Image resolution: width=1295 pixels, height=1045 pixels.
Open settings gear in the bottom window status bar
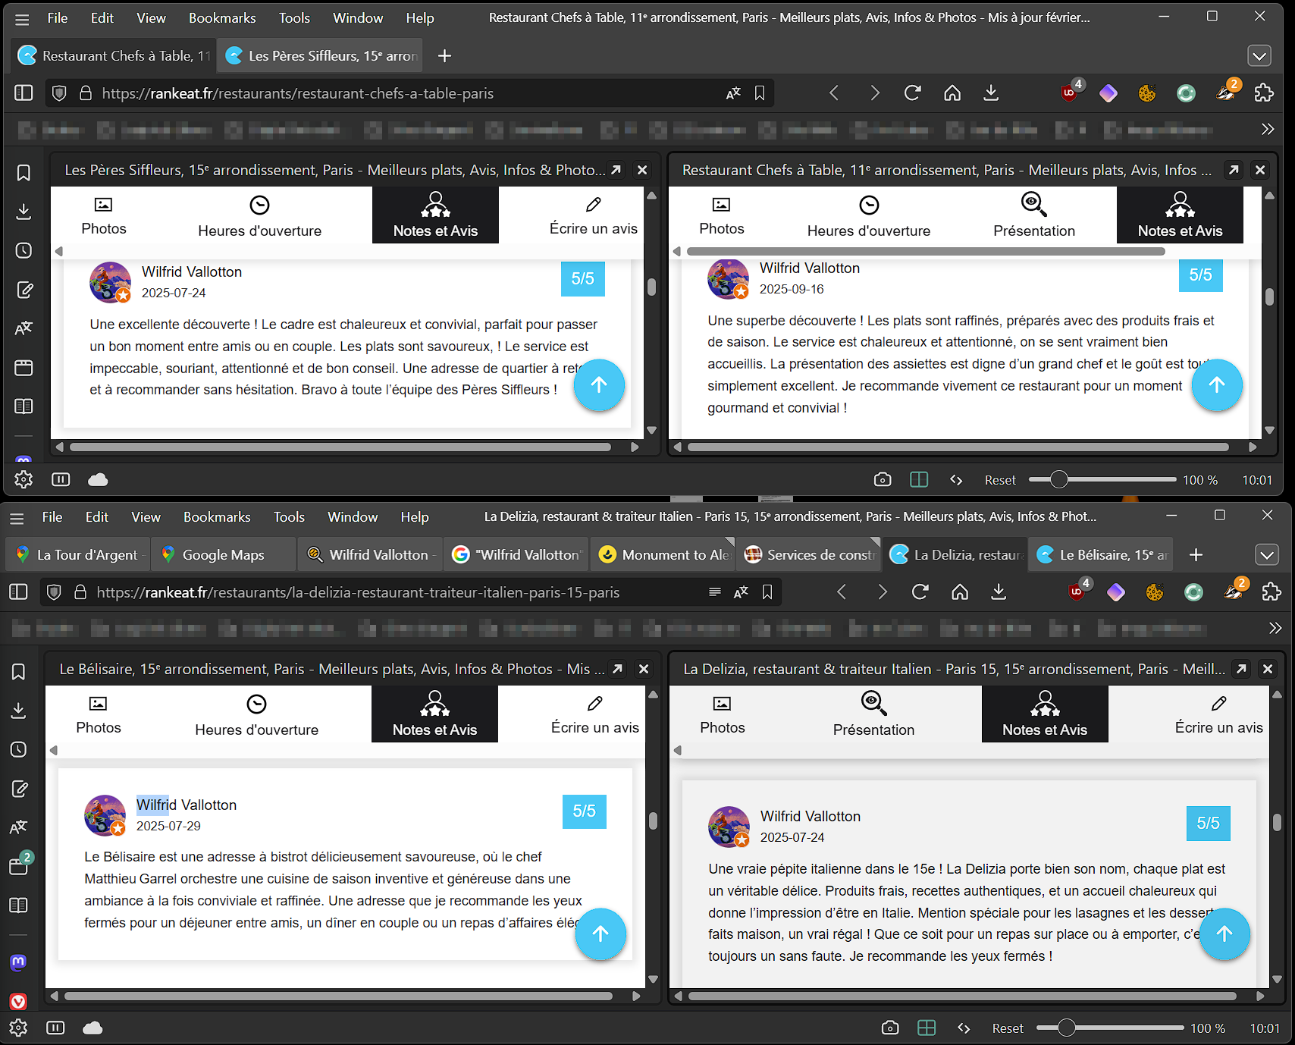19,1028
